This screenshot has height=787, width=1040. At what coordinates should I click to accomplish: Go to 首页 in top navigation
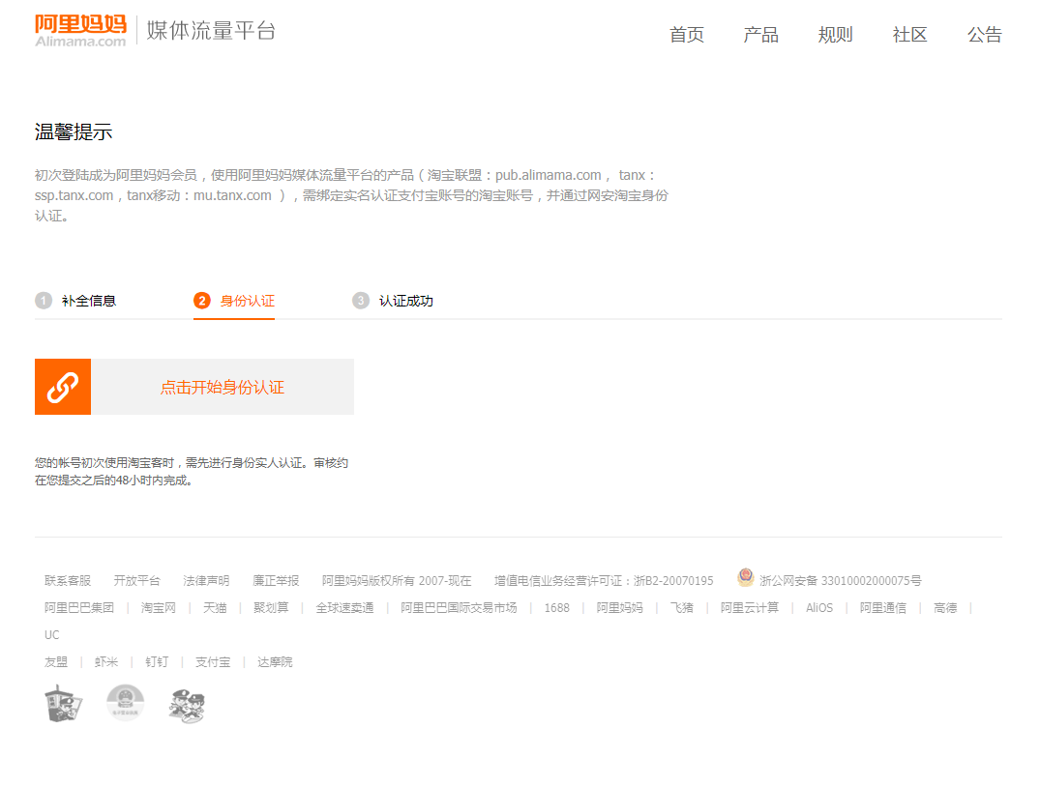coord(687,35)
